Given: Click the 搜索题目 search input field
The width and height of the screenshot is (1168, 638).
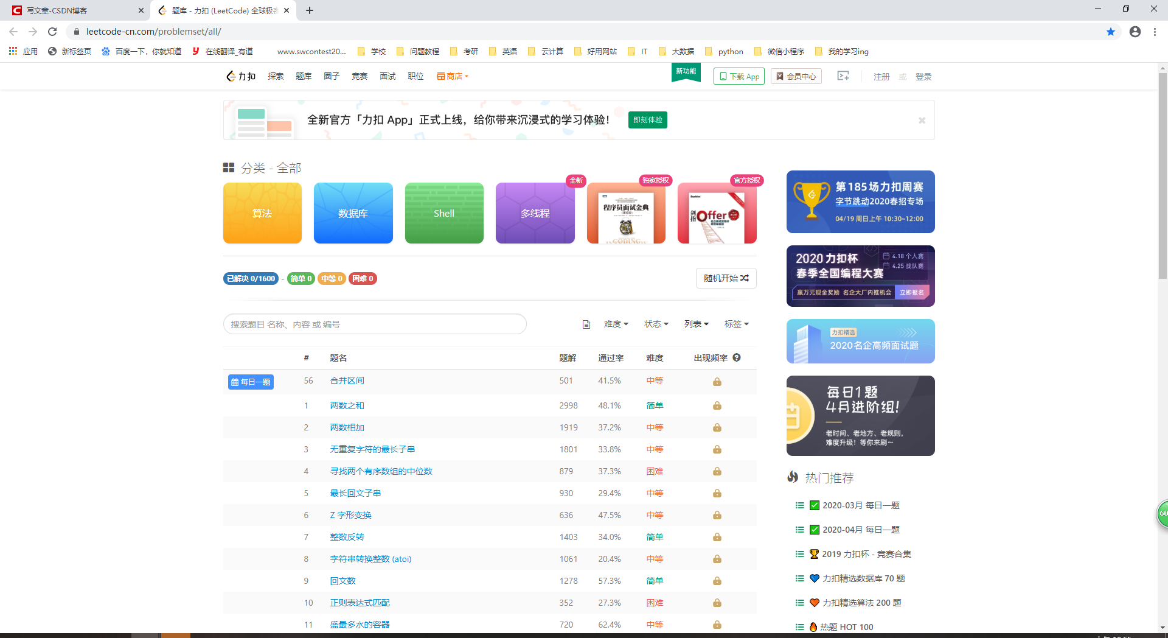Looking at the screenshot, I should (375, 324).
